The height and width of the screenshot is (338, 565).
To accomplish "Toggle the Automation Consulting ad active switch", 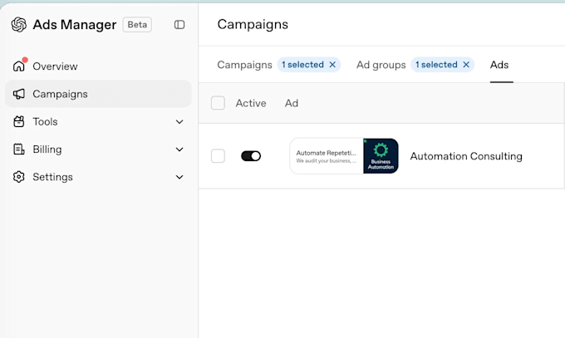I will (251, 156).
